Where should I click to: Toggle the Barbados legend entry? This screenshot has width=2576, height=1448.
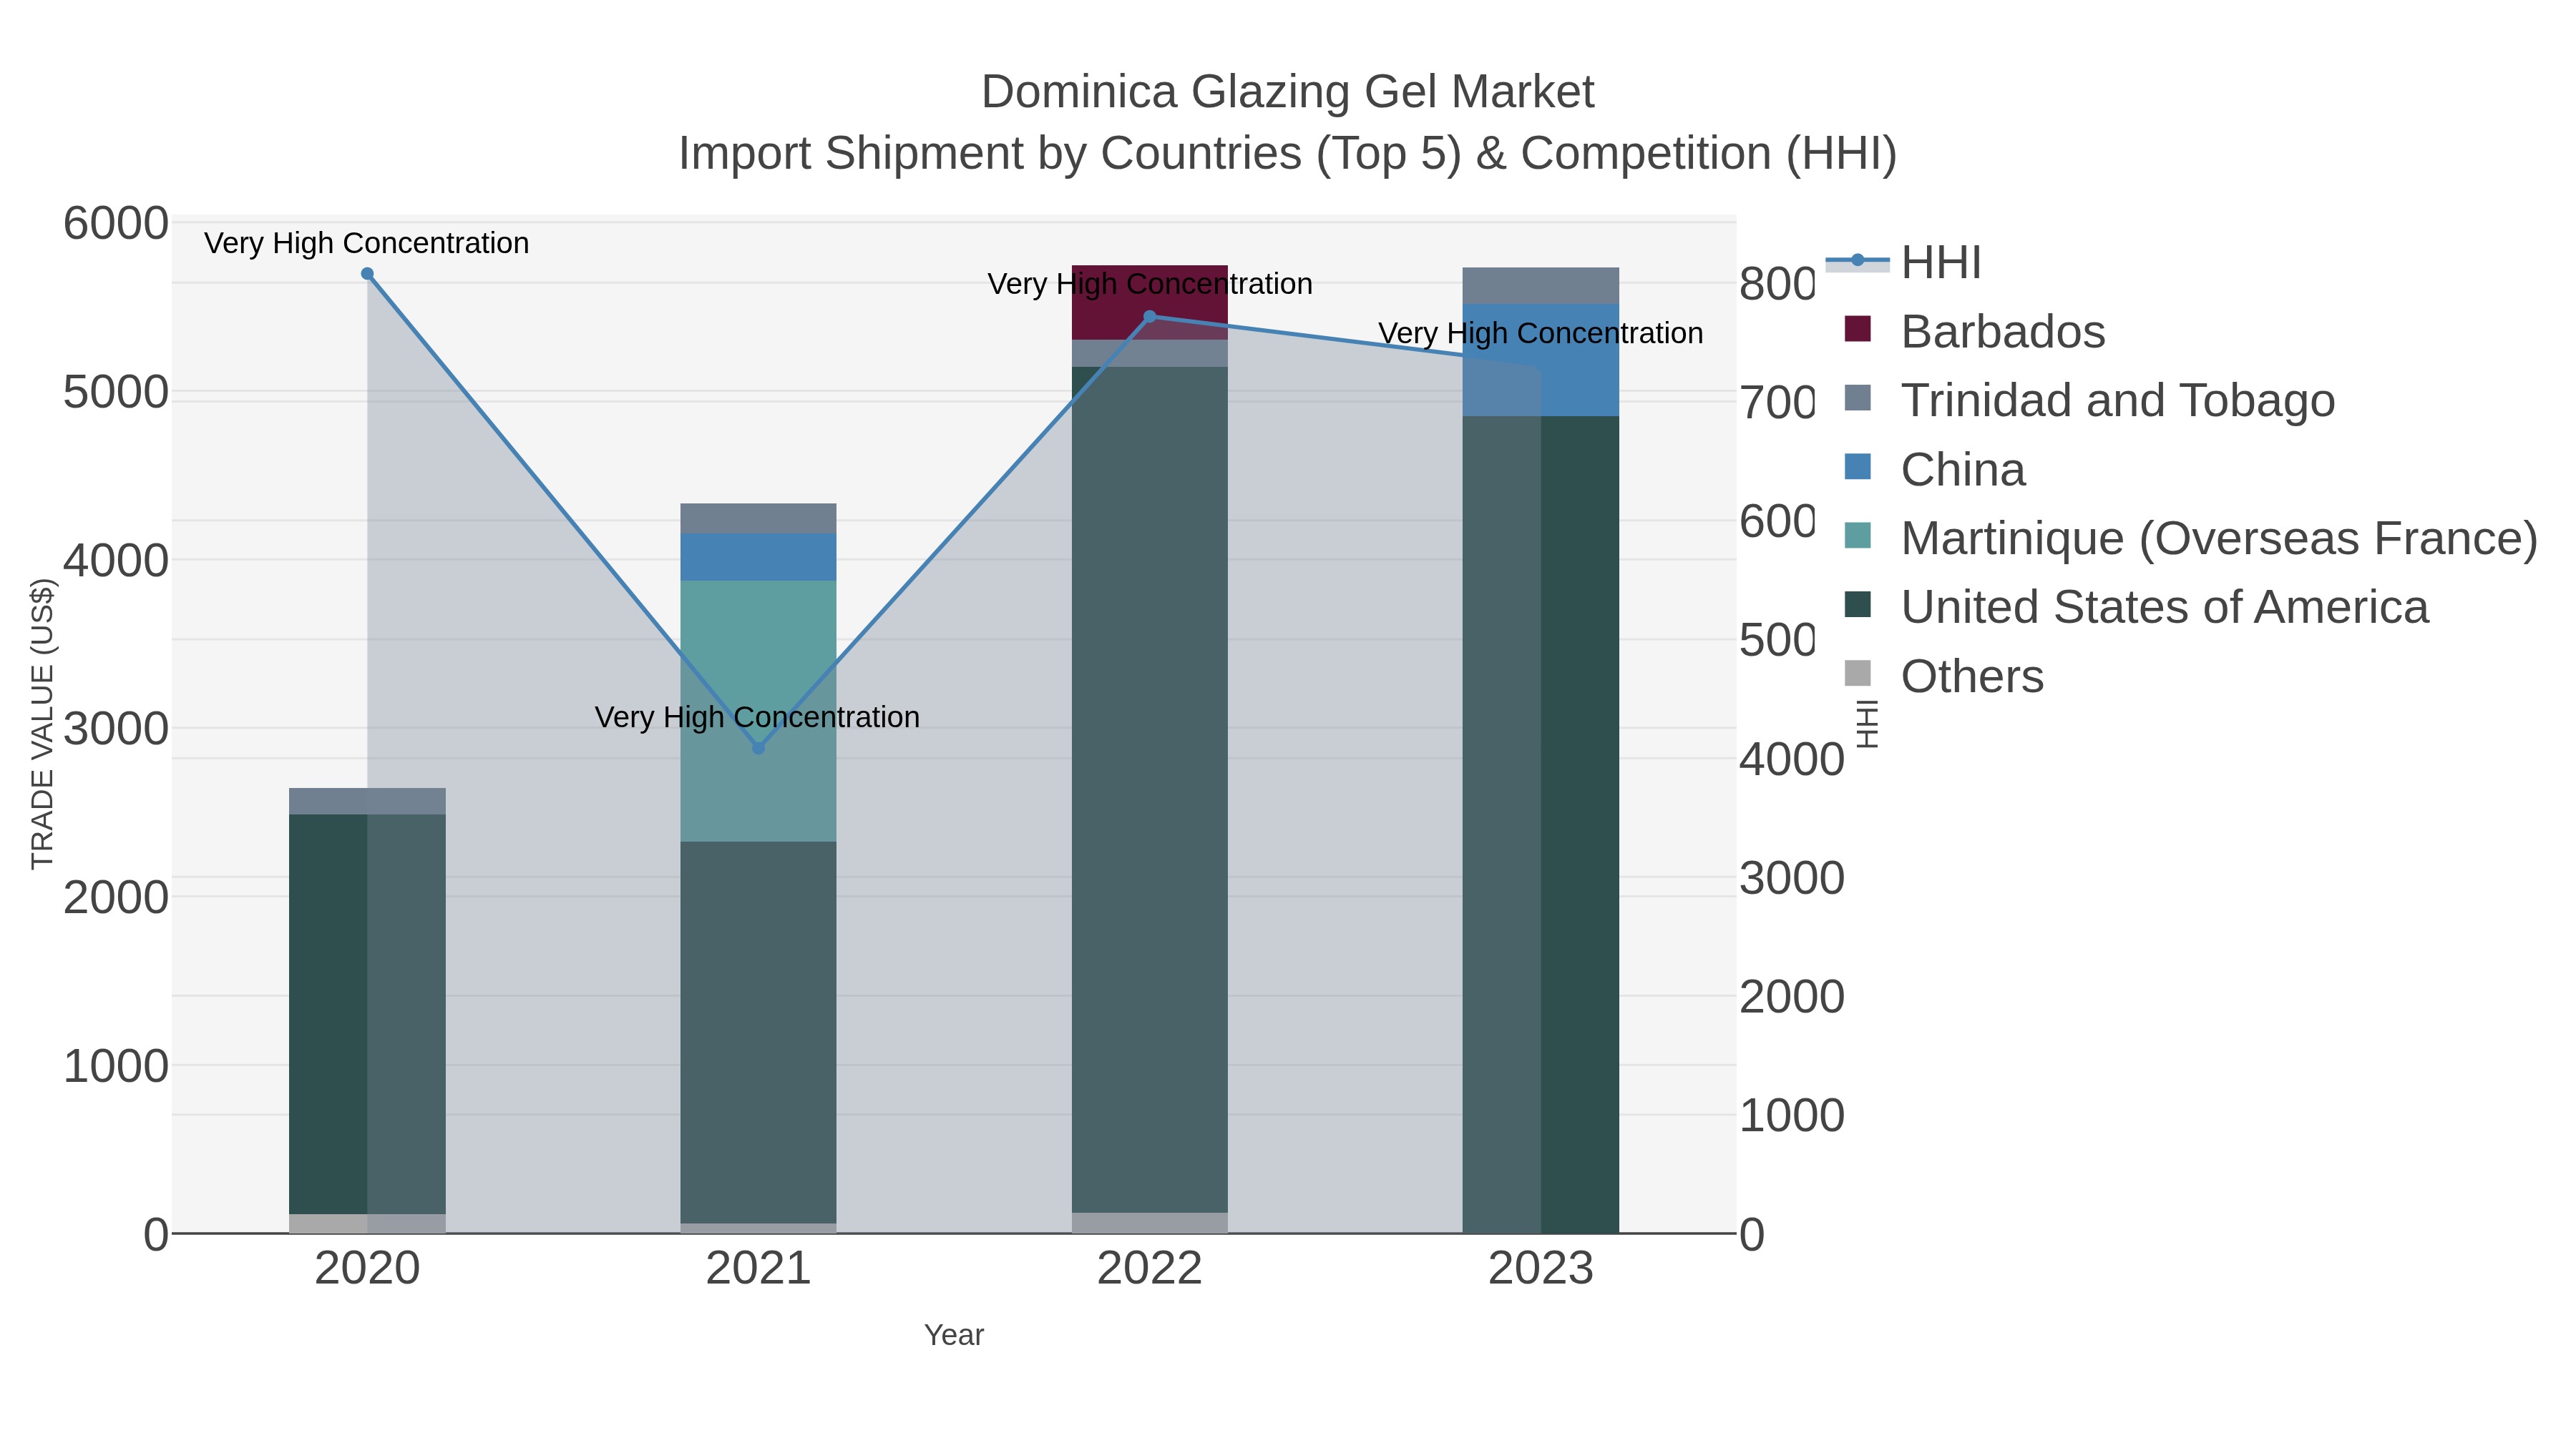1974,331
